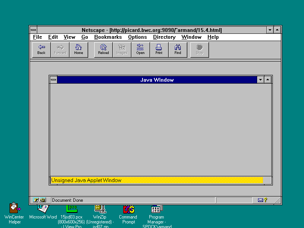Image resolution: width=304 pixels, height=228 pixels.
Task: Click the Java Window title bar
Action: (x=157, y=80)
